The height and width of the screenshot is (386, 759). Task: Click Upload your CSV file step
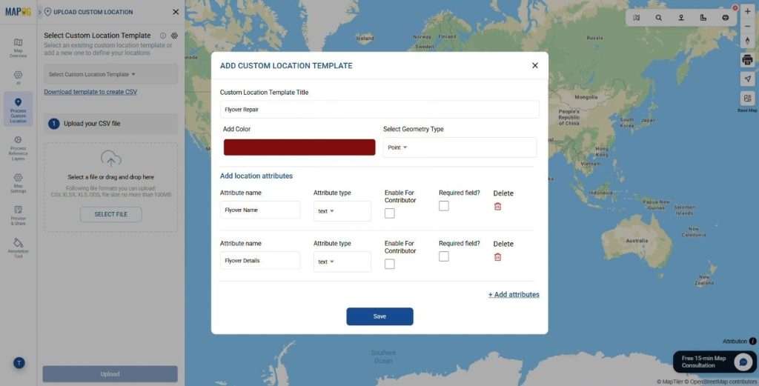tap(111, 124)
